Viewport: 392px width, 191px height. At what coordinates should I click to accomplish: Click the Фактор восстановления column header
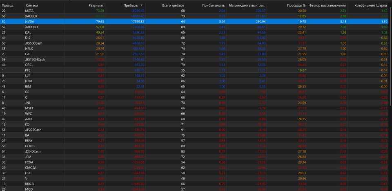[327, 5]
